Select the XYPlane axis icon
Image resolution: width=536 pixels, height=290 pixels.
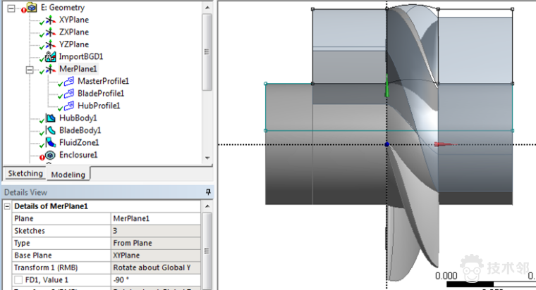point(50,20)
